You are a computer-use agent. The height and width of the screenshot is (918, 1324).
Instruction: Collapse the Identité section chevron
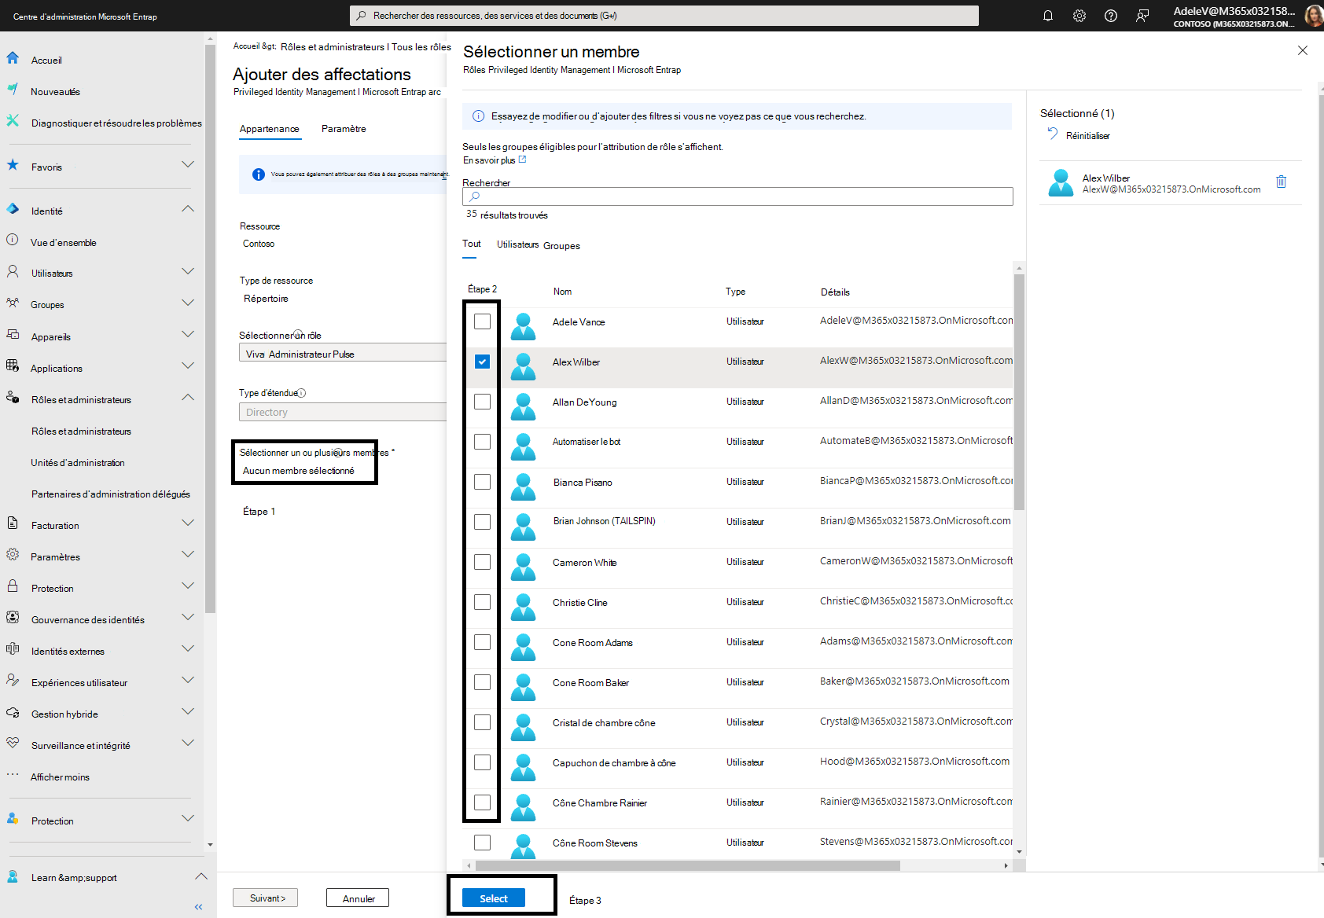click(x=188, y=208)
